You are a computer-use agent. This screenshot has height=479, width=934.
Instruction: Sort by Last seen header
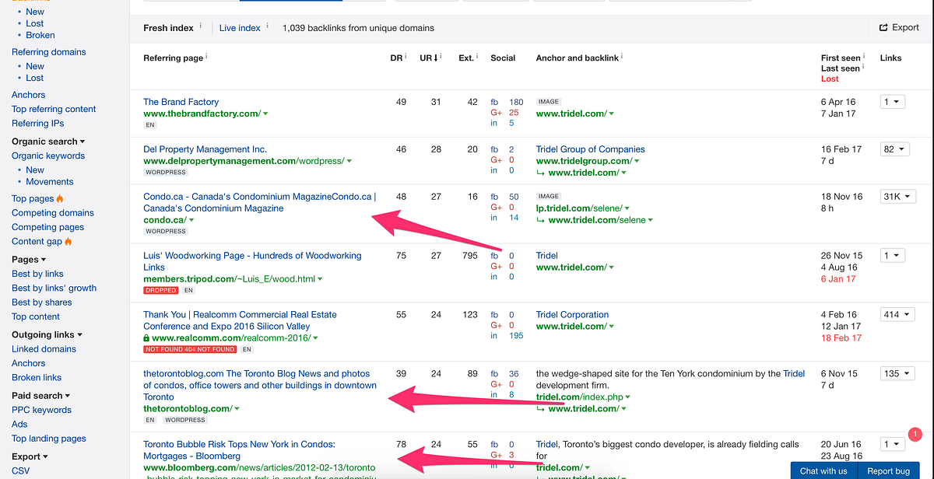pos(840,68)
